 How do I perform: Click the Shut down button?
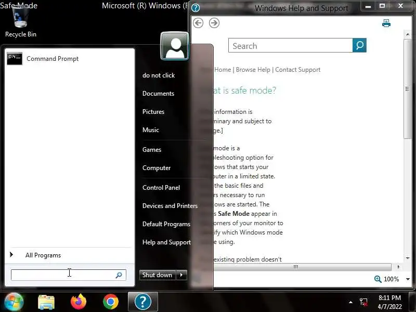click(158, 275)
